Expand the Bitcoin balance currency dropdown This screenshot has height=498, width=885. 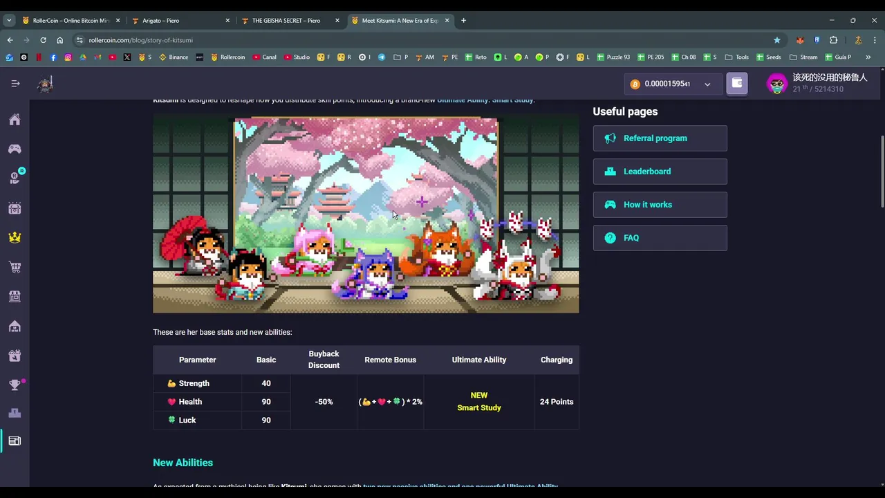707,84
